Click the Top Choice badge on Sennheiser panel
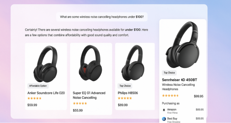Viewport: 231px width, 123px height. click(169, 73)
